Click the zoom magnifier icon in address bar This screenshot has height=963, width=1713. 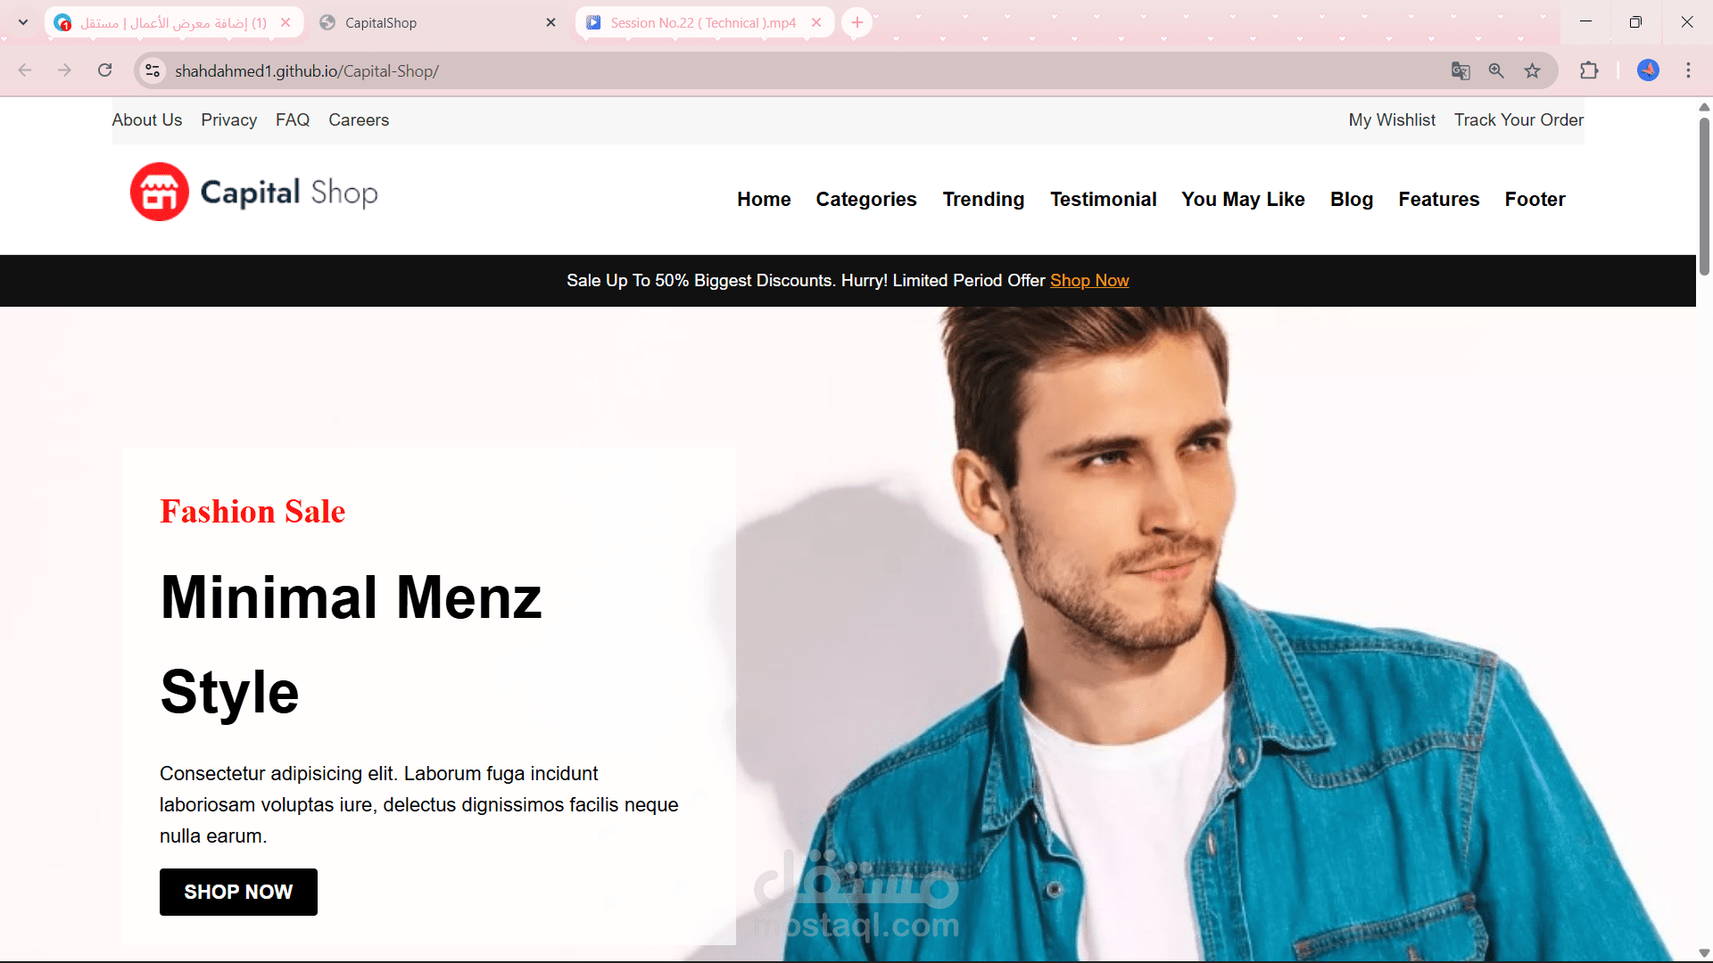click(1496, 70)
